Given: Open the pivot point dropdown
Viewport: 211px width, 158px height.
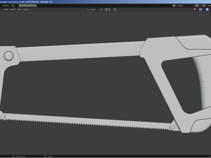Looking at the screenshot, I should 102,10.
